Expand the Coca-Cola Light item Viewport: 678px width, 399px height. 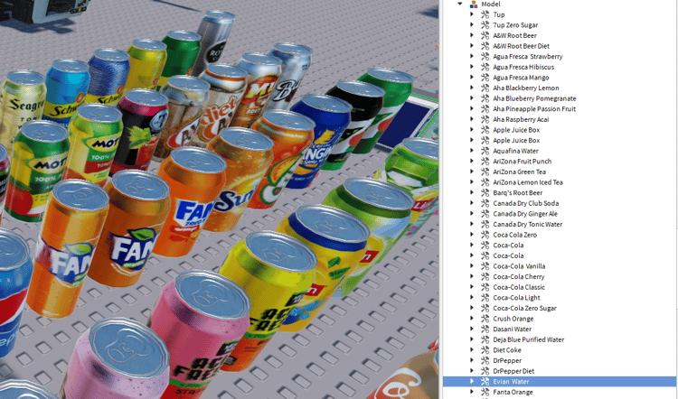click(x=472, y=298)
